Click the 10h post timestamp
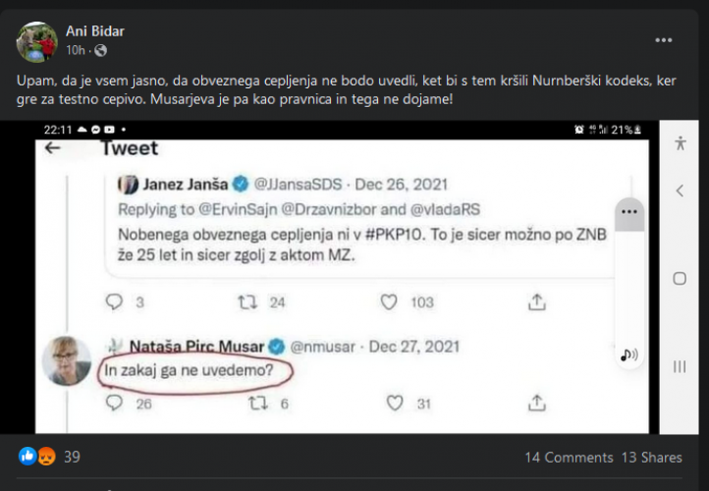This screenshot has width=709, height=491. (76, 50)
